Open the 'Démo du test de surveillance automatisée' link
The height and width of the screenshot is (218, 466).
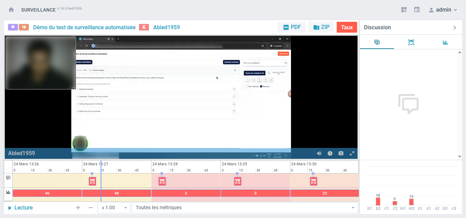[84, 27]
